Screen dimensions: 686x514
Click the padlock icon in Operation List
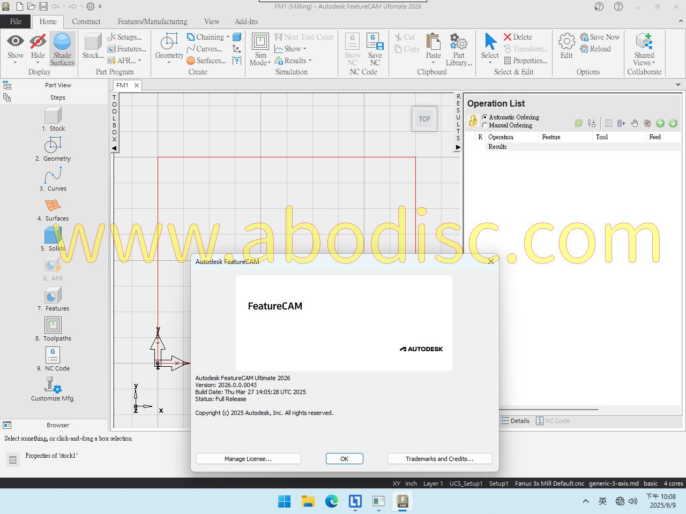473,120
